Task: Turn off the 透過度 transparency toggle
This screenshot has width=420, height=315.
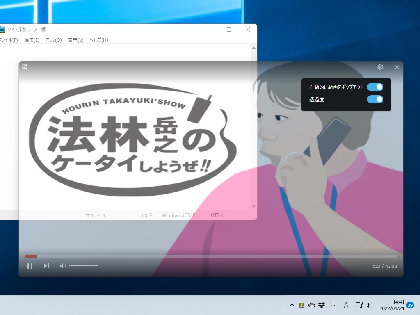Action: coord(375,99)
